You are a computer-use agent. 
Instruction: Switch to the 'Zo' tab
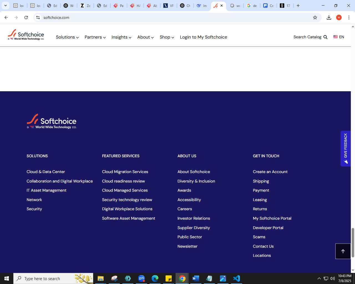tap(85, 6)
